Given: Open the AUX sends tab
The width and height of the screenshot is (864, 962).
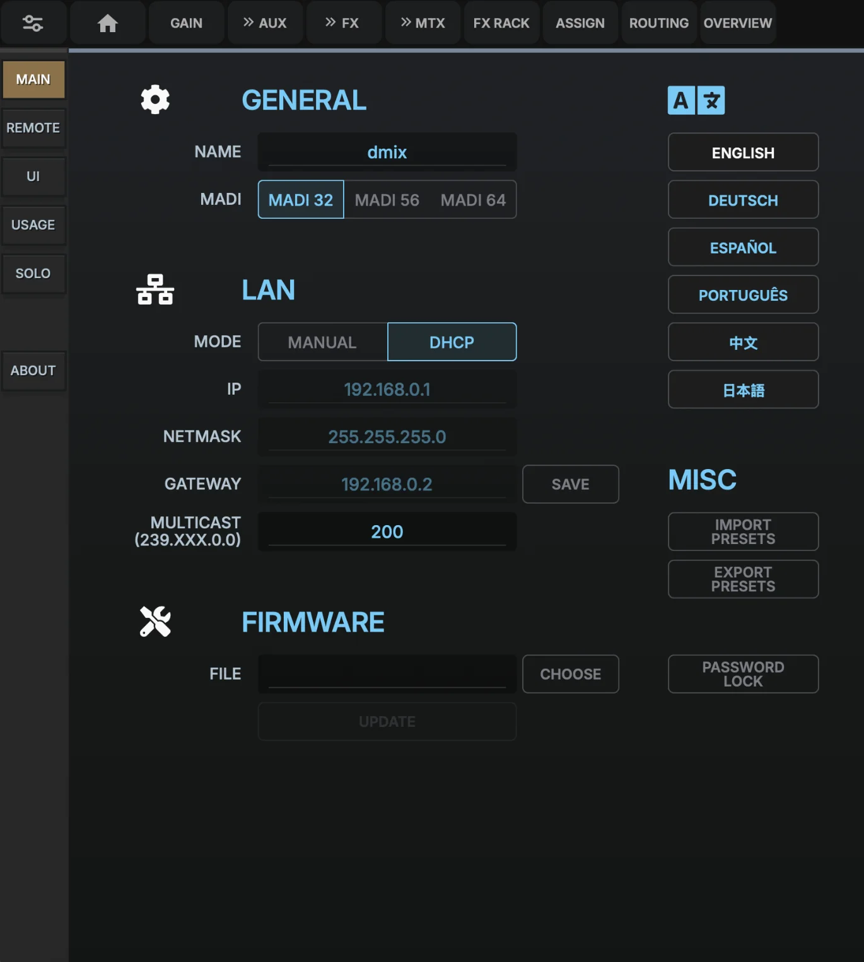Looking at the screenshot, I should click(265, 23).
